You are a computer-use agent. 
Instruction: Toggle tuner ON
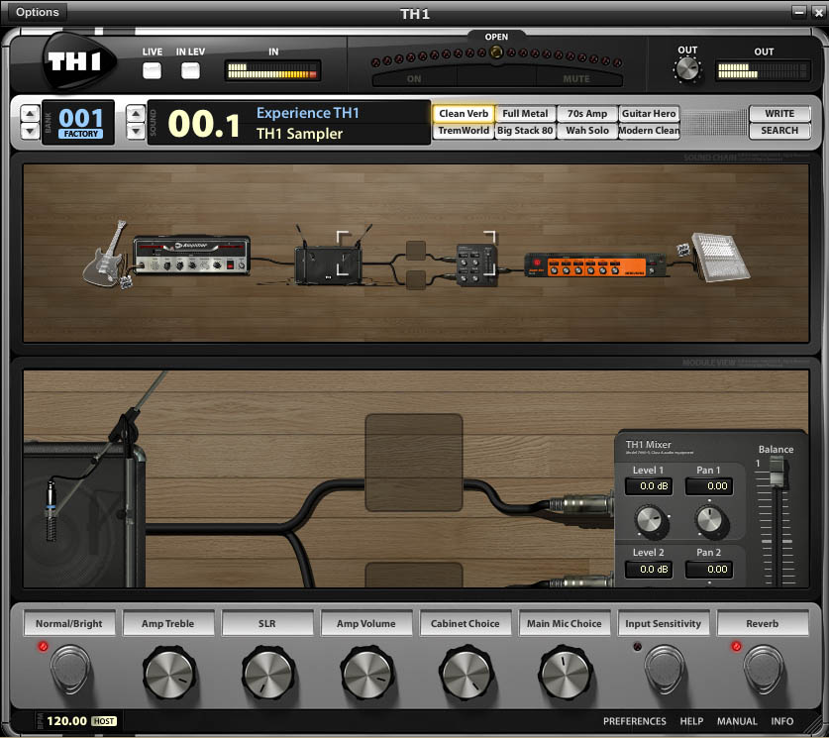(x=414, y=79)
